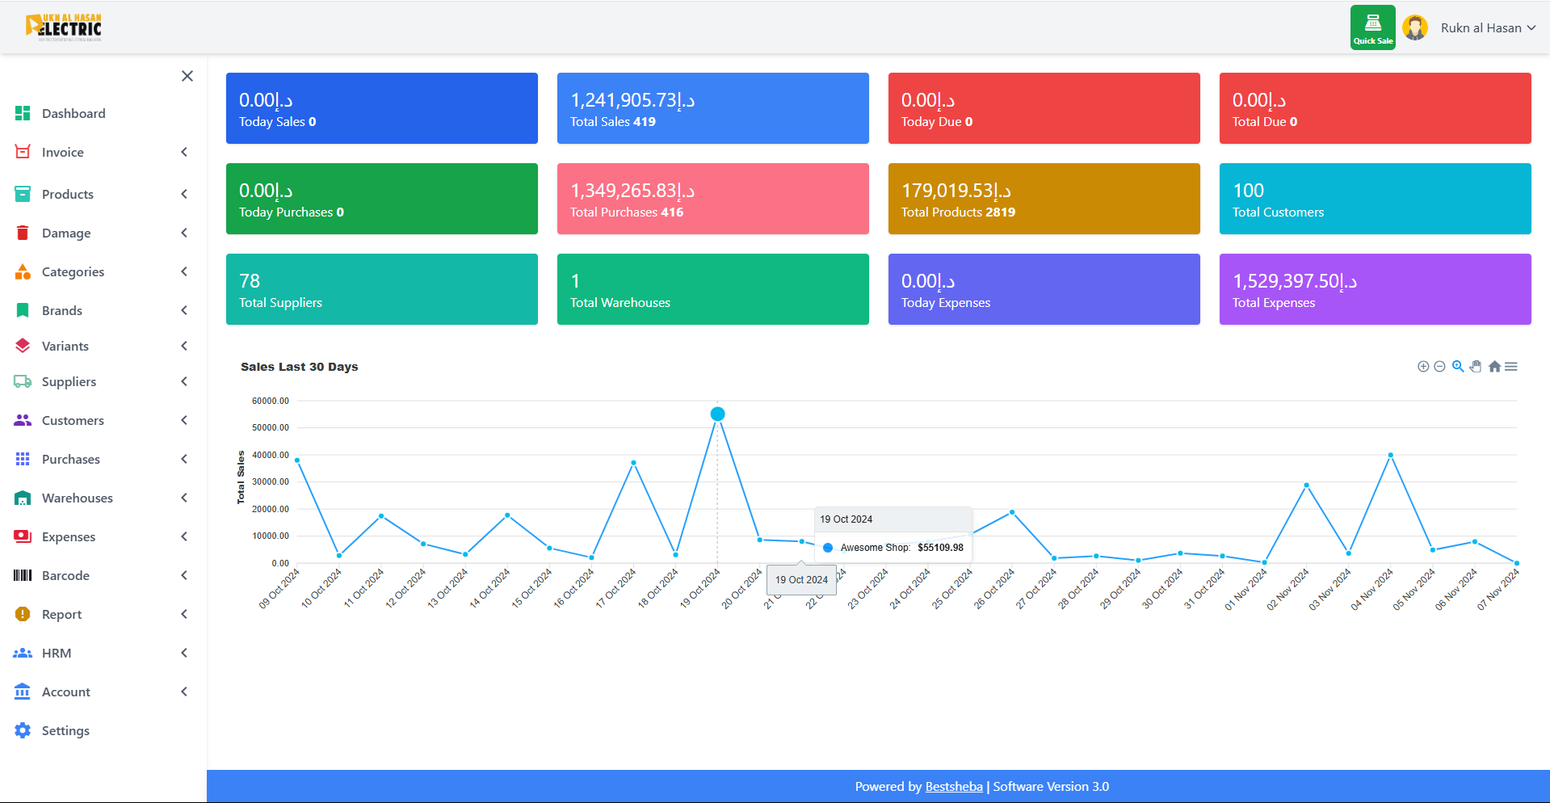Click the Quick Sale cash register icon
The height and width of the screenshot is (803, 1550).
[1372, 27]
